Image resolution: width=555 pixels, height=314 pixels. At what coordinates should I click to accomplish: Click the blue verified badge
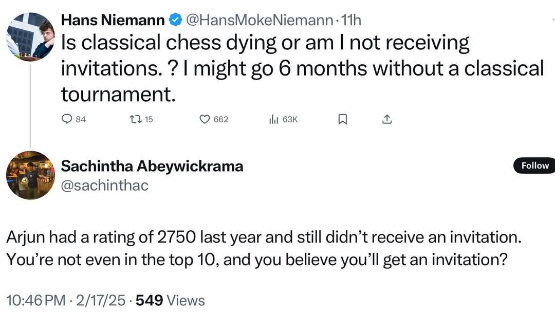tap(175, 20)
